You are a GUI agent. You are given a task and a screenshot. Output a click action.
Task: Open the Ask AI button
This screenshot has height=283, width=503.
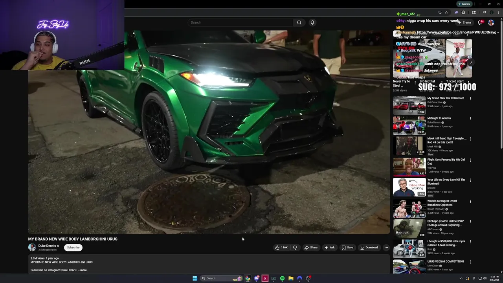click(x=329, y=248)
